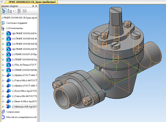Click fastener icon of Болт М8х1-6gх32
The height and width of the screenshot is (122, 166).
pos(9,91)
